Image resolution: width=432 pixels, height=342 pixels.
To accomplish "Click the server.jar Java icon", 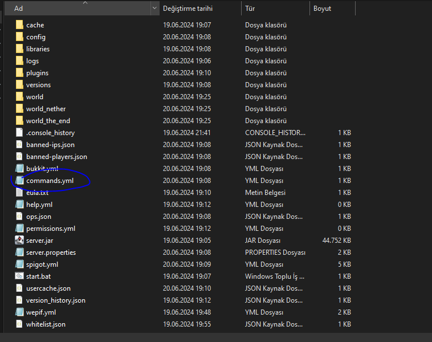I will pyautogui.click(x=19, y=241).
